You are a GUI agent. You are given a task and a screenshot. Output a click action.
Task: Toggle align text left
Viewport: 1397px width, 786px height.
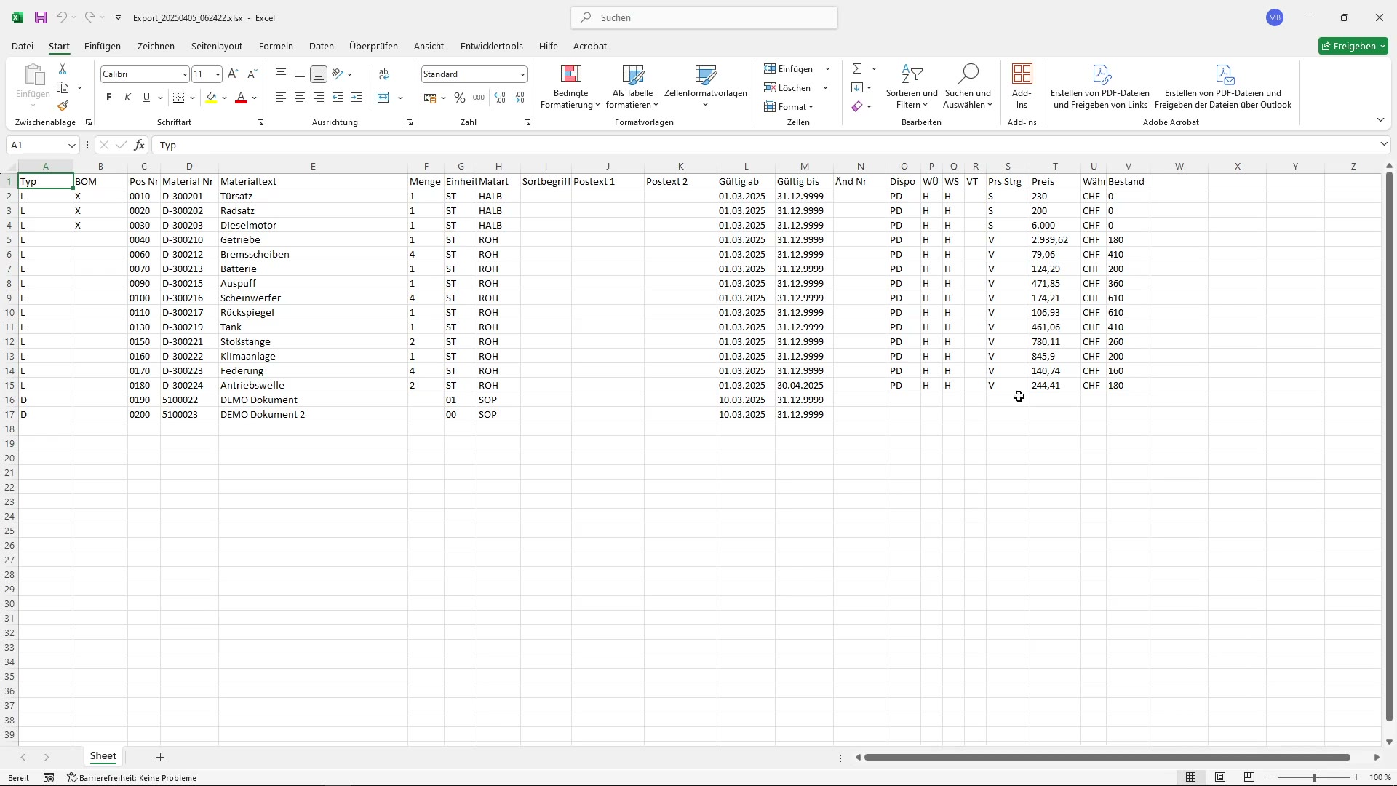(x=281, y=98)
